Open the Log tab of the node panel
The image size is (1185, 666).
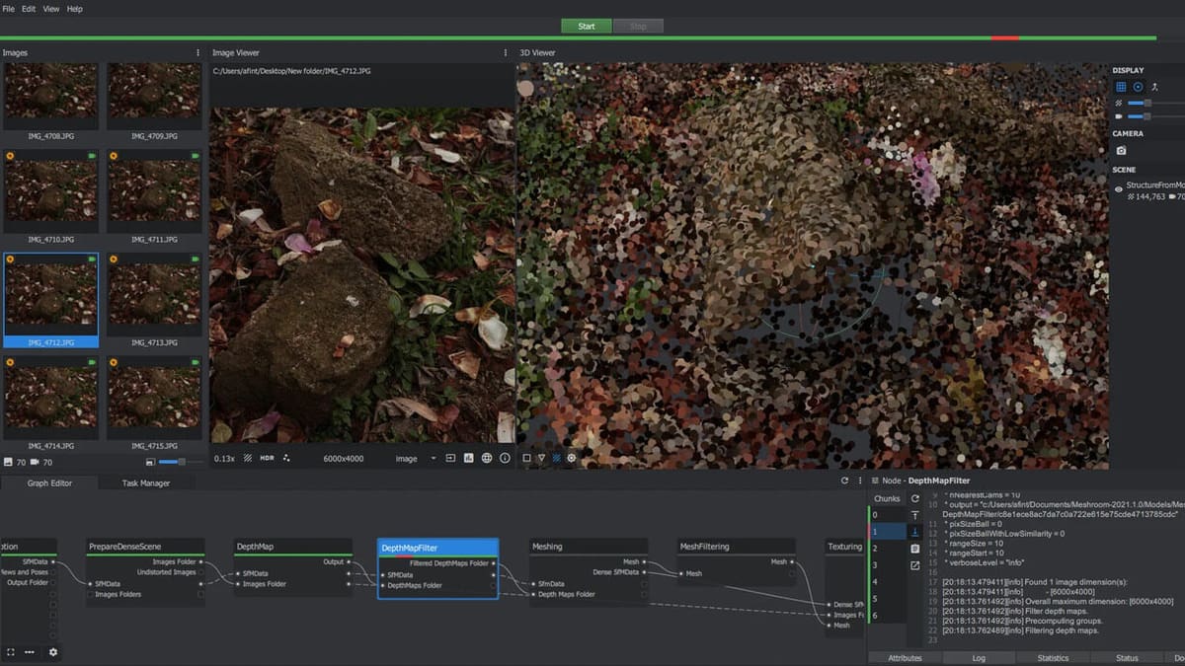tap(979, 658)
